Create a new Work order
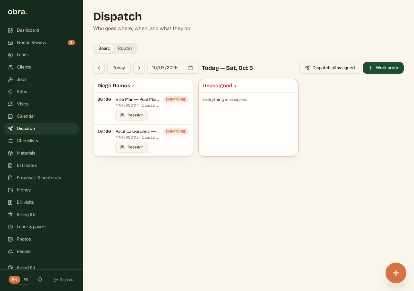Image resolution: width=414 pixels, height=291 pixels. pyautogui.click(x=383, y=68)
